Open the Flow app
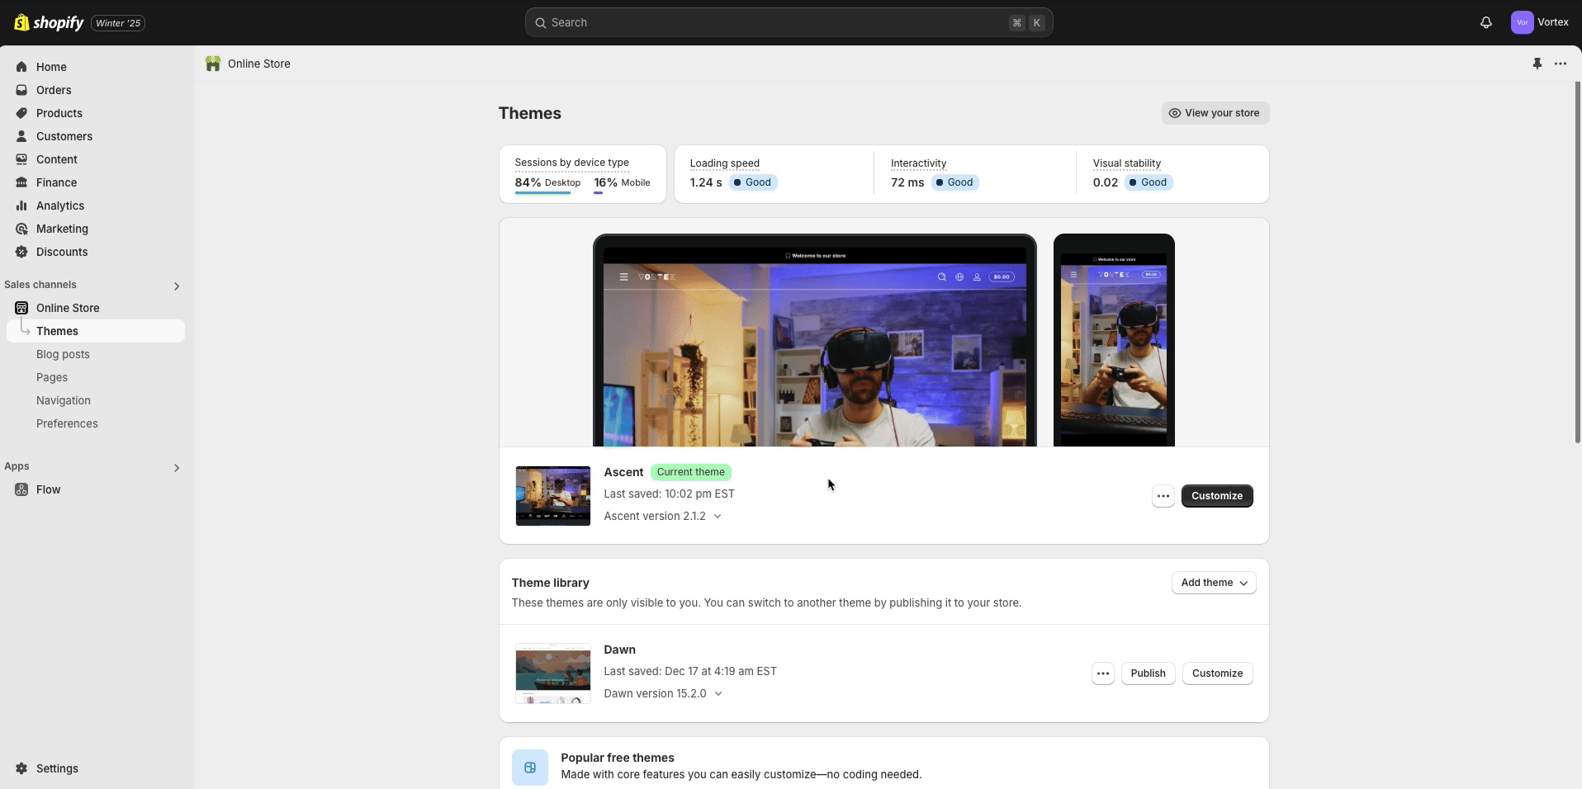1582x789 pixels. coord(48,489)
